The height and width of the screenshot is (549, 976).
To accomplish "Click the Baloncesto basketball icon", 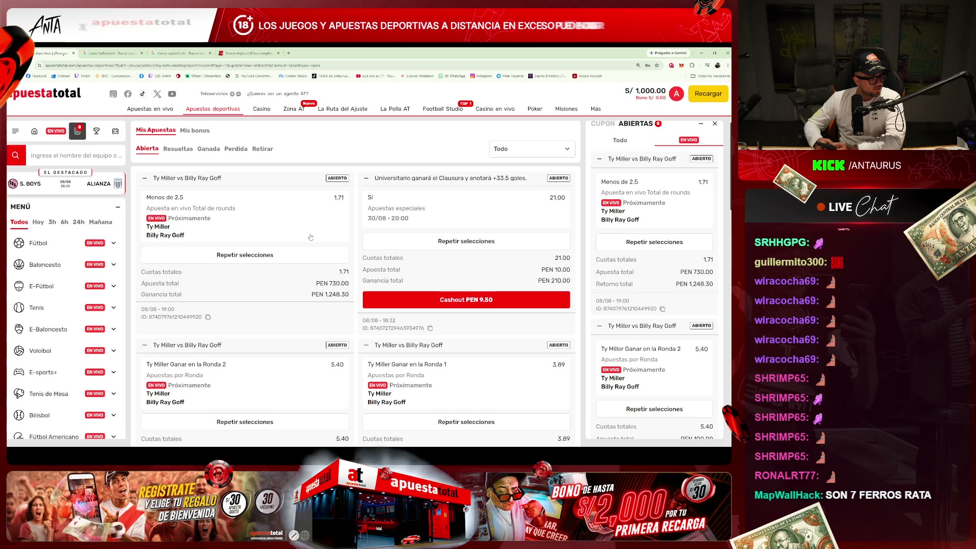I will click(19, 265).
